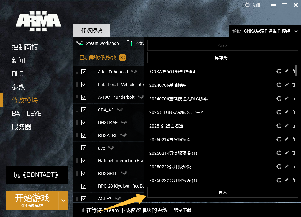Viewport: 301px width, 217px height.
Task: Rename the GNKA导演任务制作模组 preset with pencil icon
Action: click(286, 71)
